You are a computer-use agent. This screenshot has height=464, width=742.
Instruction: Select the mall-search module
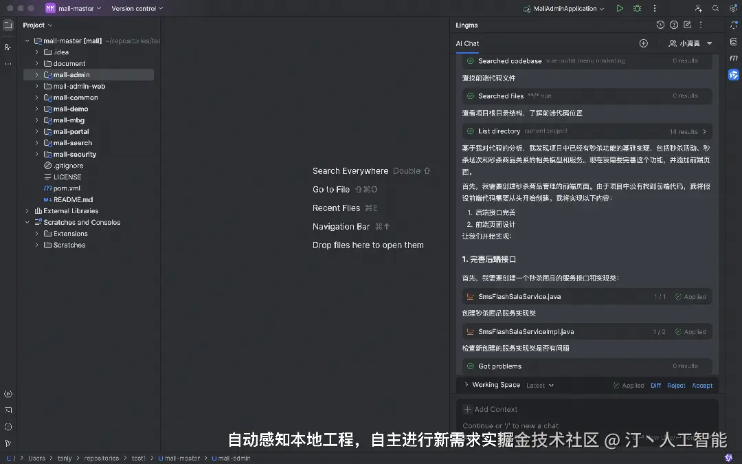(x=73, y=143)
